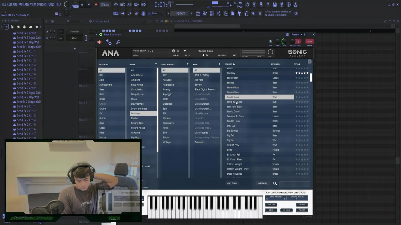Adjust the tempo value 105.000
The image size is (401, 225).
click(105, 5)
